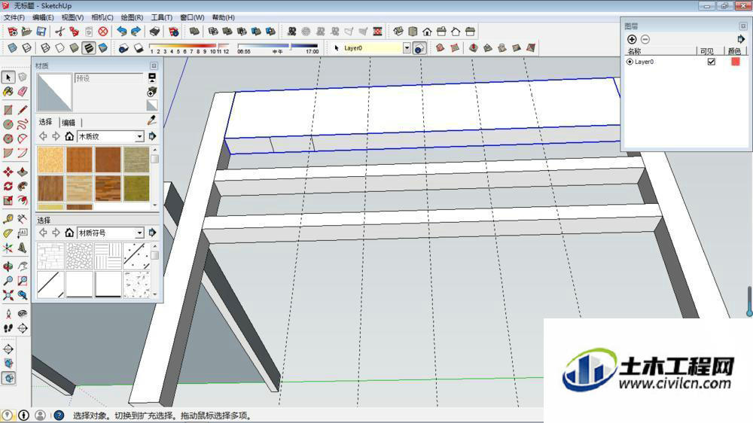Select the first light wood material thumbnail
The height and width of the screenshot is (423, 753).
click(50, 160)
